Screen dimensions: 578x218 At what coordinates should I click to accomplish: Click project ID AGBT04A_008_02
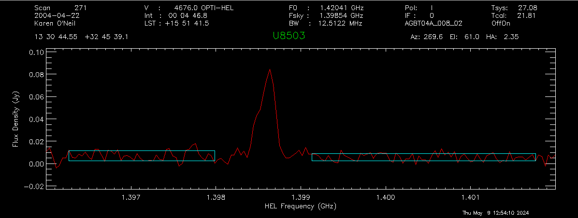click(x=433, y=23)
